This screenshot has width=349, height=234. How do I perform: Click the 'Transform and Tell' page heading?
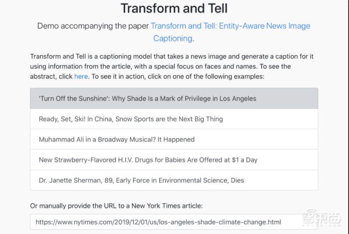coord(174,8)
